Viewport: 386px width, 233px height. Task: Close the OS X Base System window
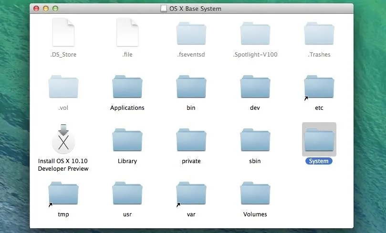[x=36, y=9]
